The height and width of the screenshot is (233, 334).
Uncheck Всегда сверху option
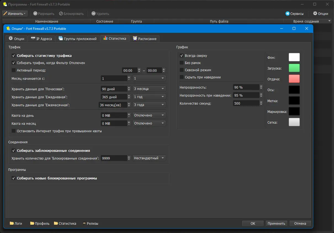click(182, 55)
